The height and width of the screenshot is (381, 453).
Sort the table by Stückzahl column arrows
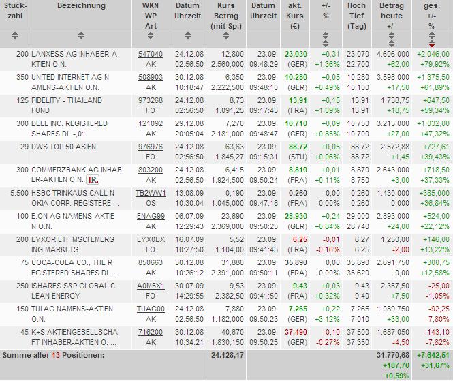(x=15, y=36)
